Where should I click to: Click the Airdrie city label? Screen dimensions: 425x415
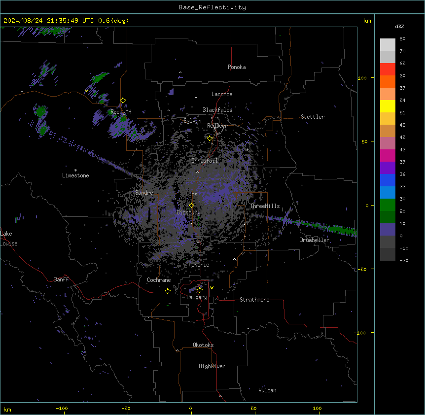pyautogui.click(x=199, y=265)
